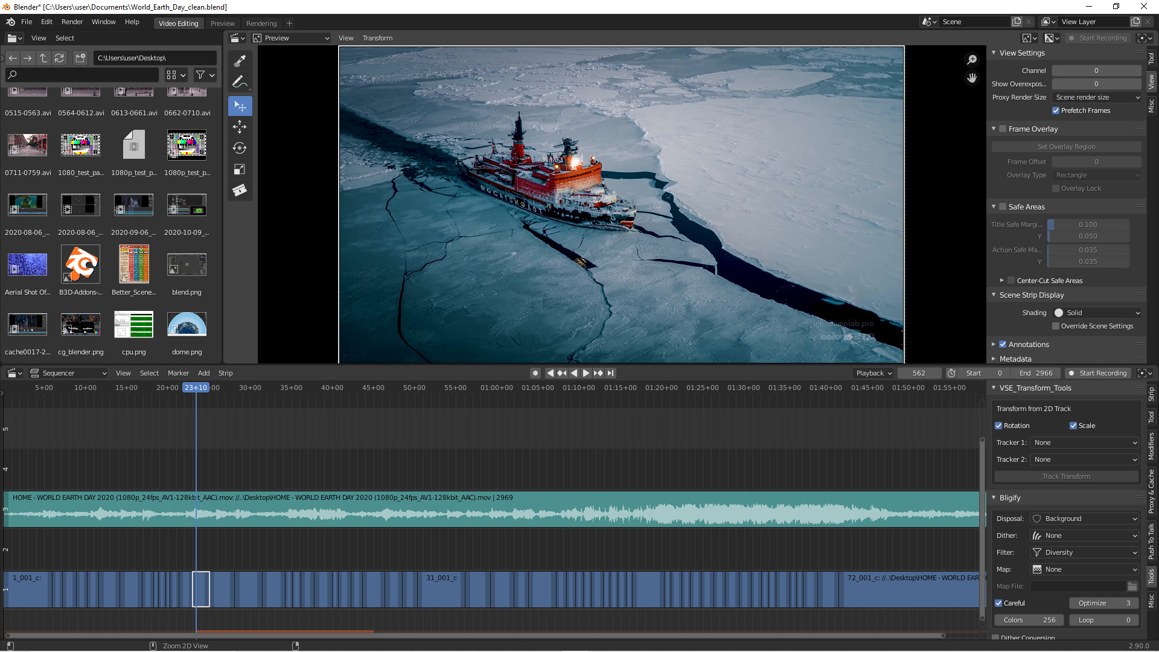The image size is (1159, 652).
Task: Refresh the file browser listing
Action: 59,58
